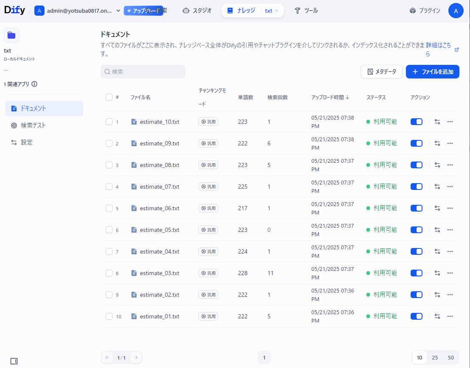Open more actions menu for estimate_01.txt
This screenshot has height=368, width=470.
click(450, 316)
